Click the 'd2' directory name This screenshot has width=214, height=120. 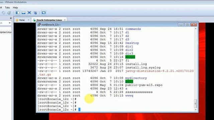[x=127, y=36]
